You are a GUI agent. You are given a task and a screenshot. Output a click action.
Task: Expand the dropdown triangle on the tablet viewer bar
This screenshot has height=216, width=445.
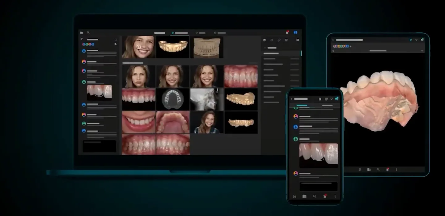422,51
